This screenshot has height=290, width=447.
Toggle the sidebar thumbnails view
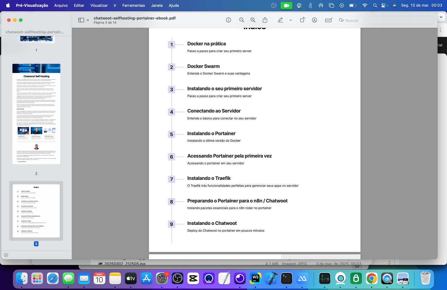tap(81, 20)
